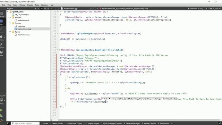The image size is (222, 125).
Task: Open the Edit menu
Action: click(x=4, y=5)
